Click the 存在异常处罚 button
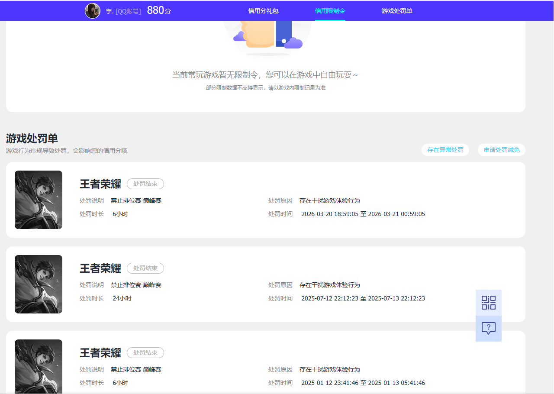 (445, 150)
